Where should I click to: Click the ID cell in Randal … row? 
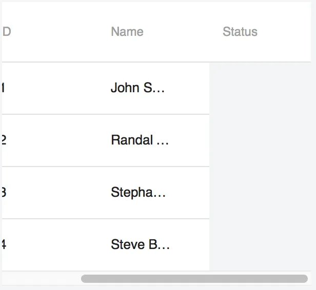point(4,140)
